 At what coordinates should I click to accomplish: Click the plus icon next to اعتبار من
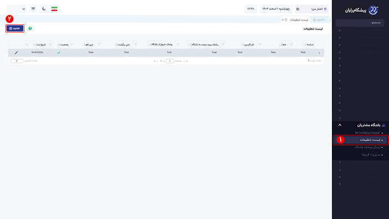(x=298, y=9)
